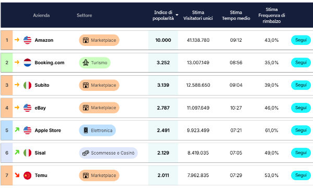Click the Stima Tempo medio column header
313x188 pixels.
click(x=236, y=15)
